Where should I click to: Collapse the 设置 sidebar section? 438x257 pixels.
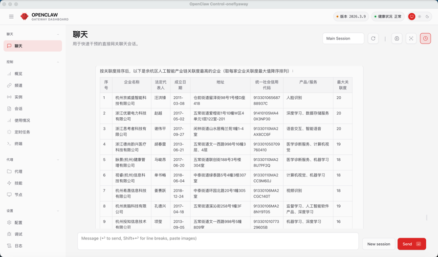[x=33, y=211]
